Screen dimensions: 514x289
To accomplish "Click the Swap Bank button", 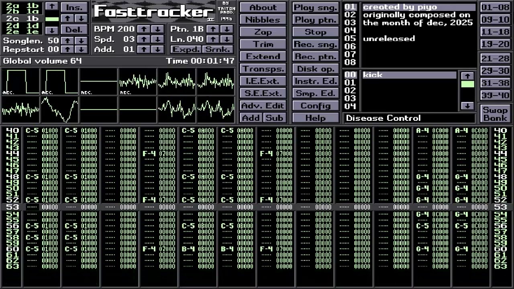I will (x=495, y=114).
